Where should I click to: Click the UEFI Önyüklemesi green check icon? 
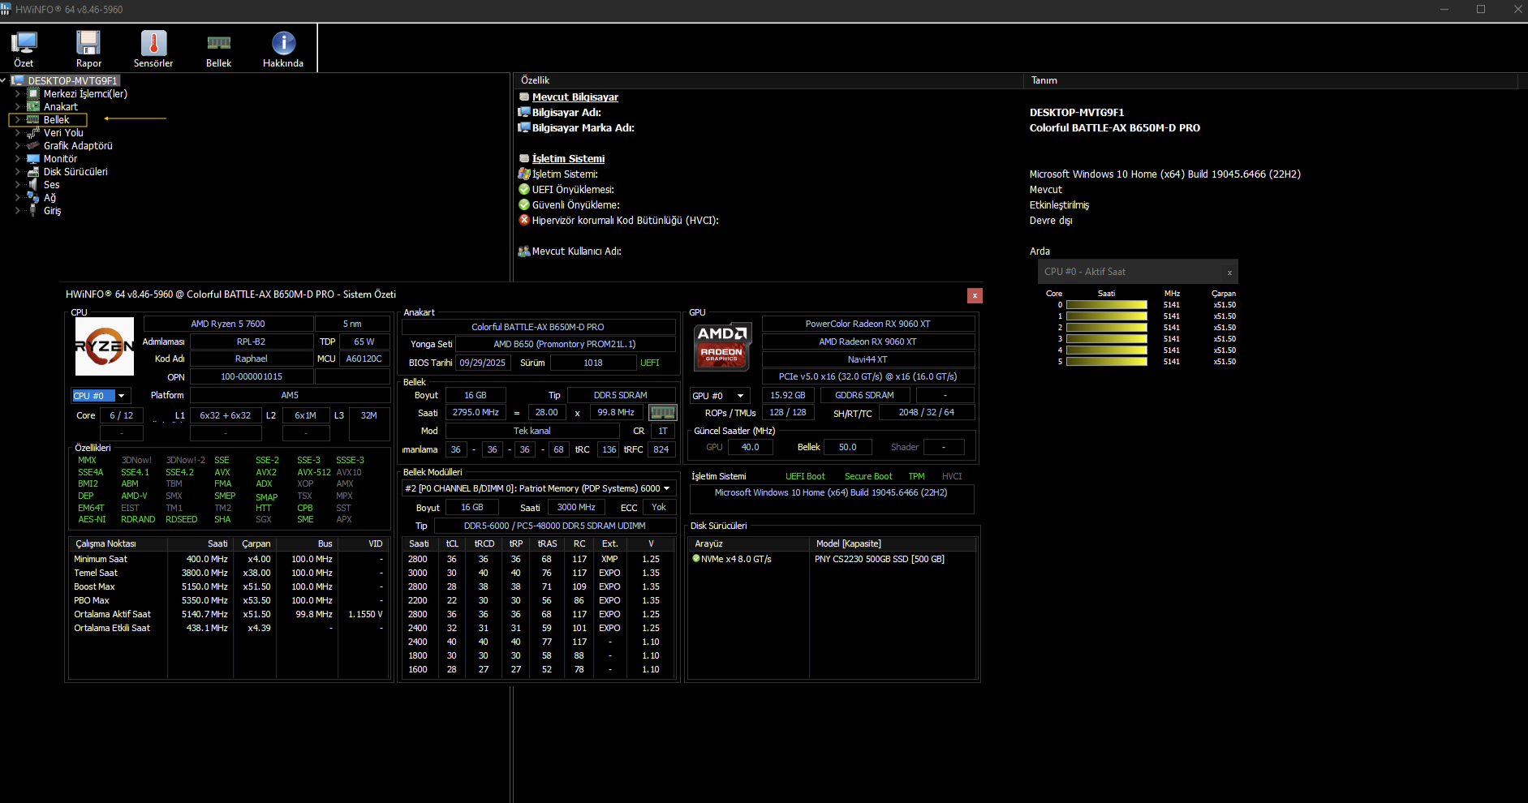tap(524, 189)
